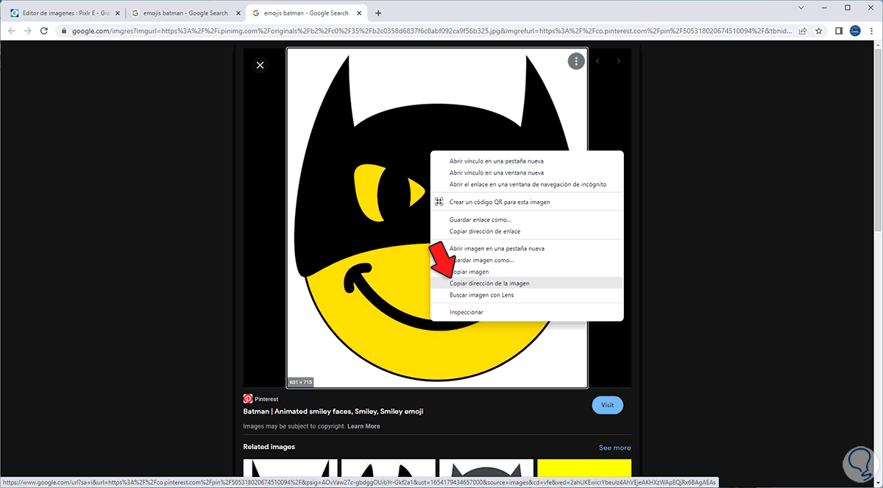
Task: Open the Chrome three-dot menu
Action: 872,31
